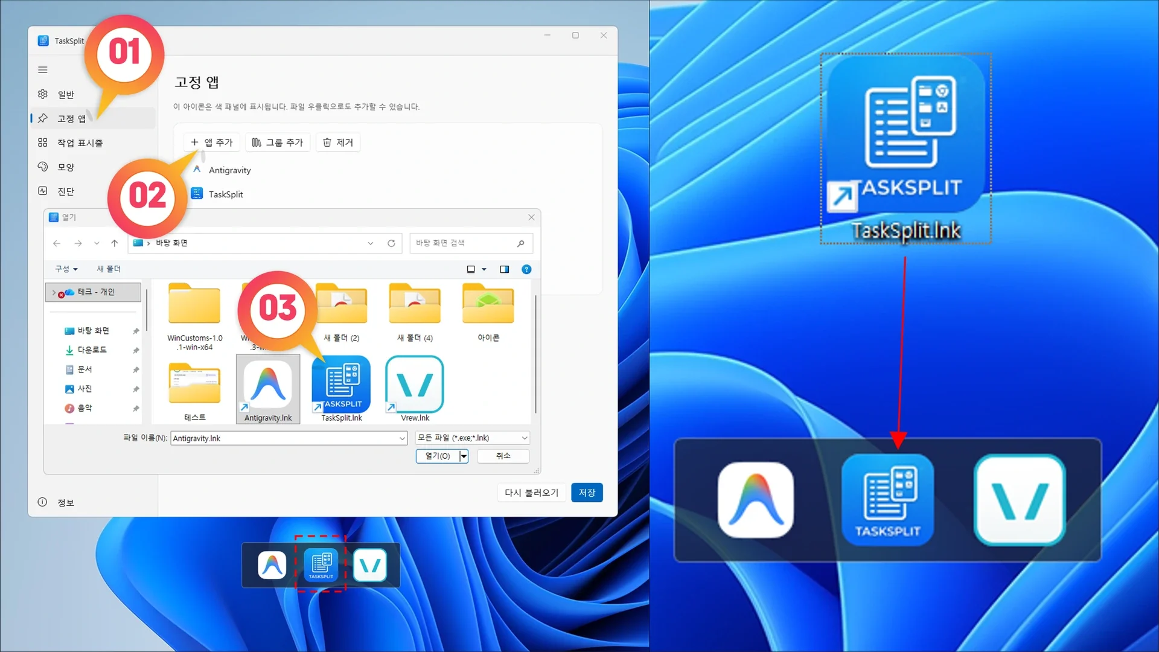This screenshot has height=652, width=1159.
Task: Launch TaskSplit from small dock panel
Action: [321, 566]
